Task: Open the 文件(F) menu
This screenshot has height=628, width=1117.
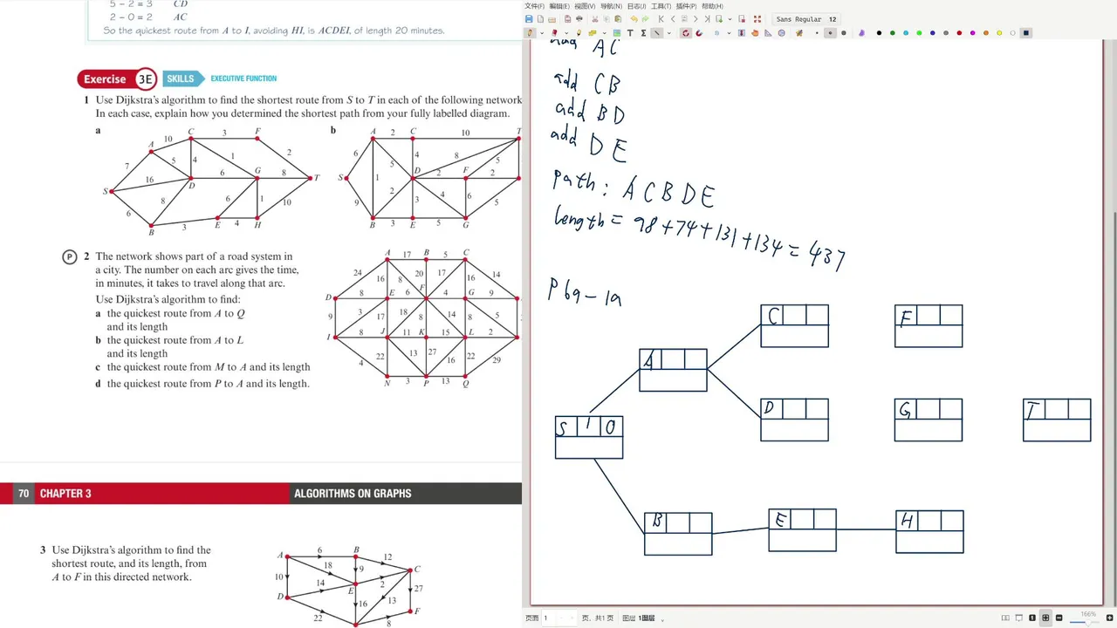Action: coord(534,6)
